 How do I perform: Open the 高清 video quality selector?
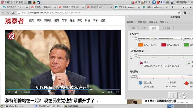coord(110,92)
